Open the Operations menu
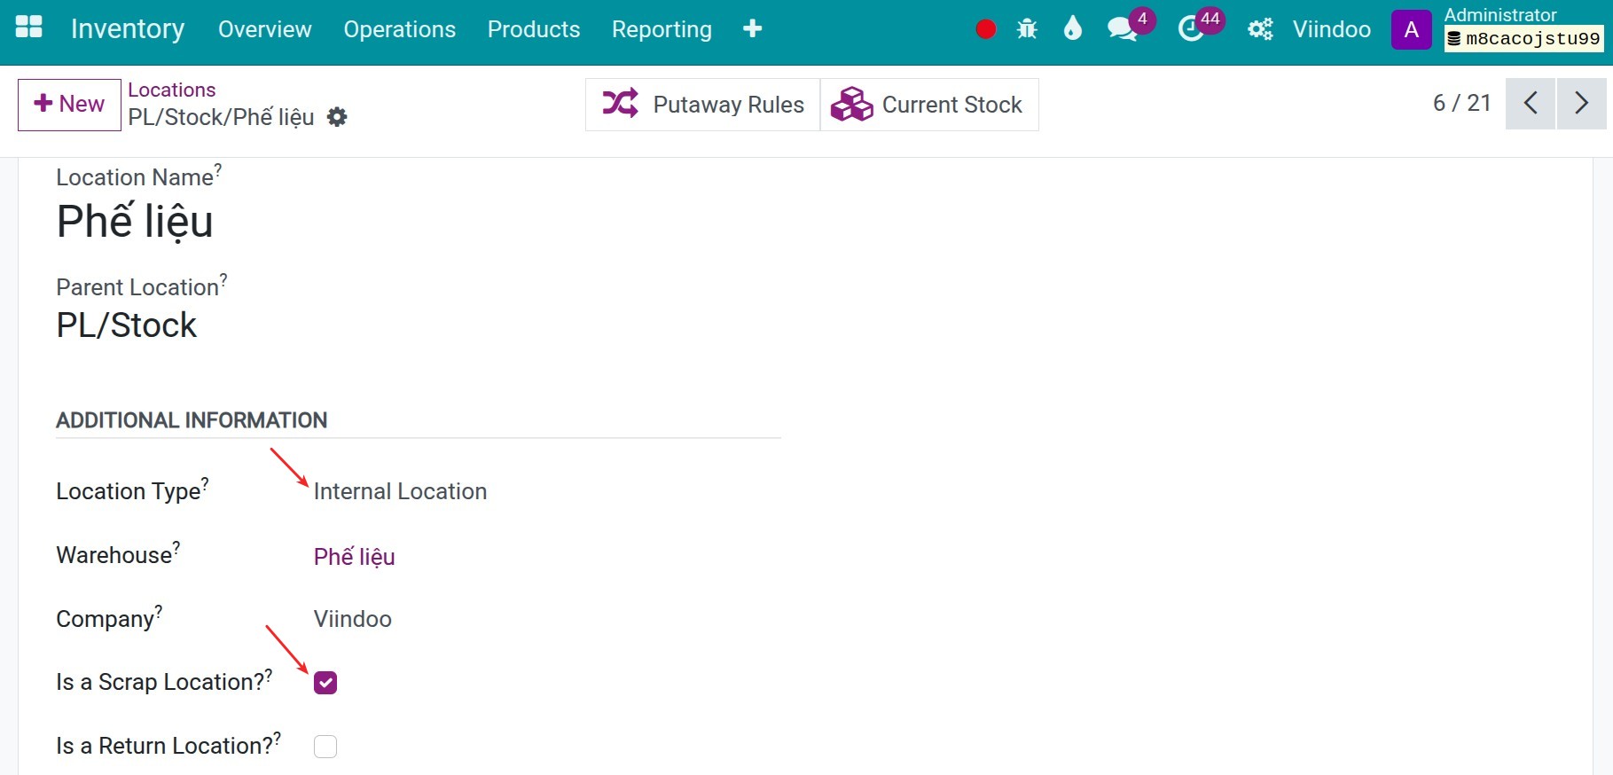Screen dimensions: 1613x775 point(400,29)
